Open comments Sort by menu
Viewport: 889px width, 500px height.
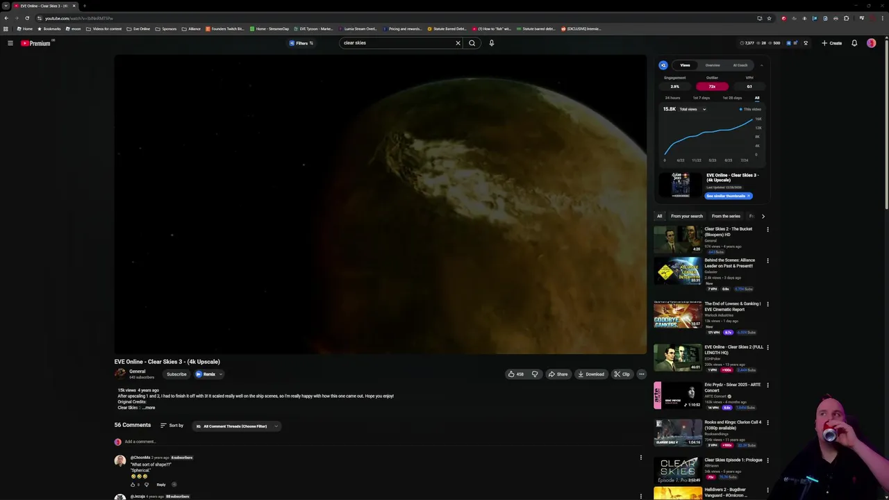[172, 426]
